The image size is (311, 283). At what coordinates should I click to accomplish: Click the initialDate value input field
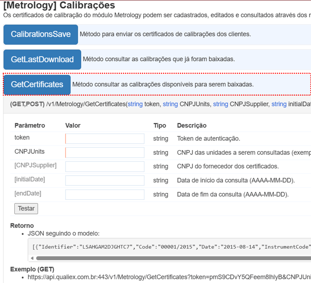click(105, 180)
